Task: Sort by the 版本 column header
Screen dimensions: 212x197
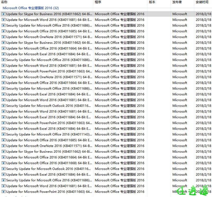Action: pos(152,2)
